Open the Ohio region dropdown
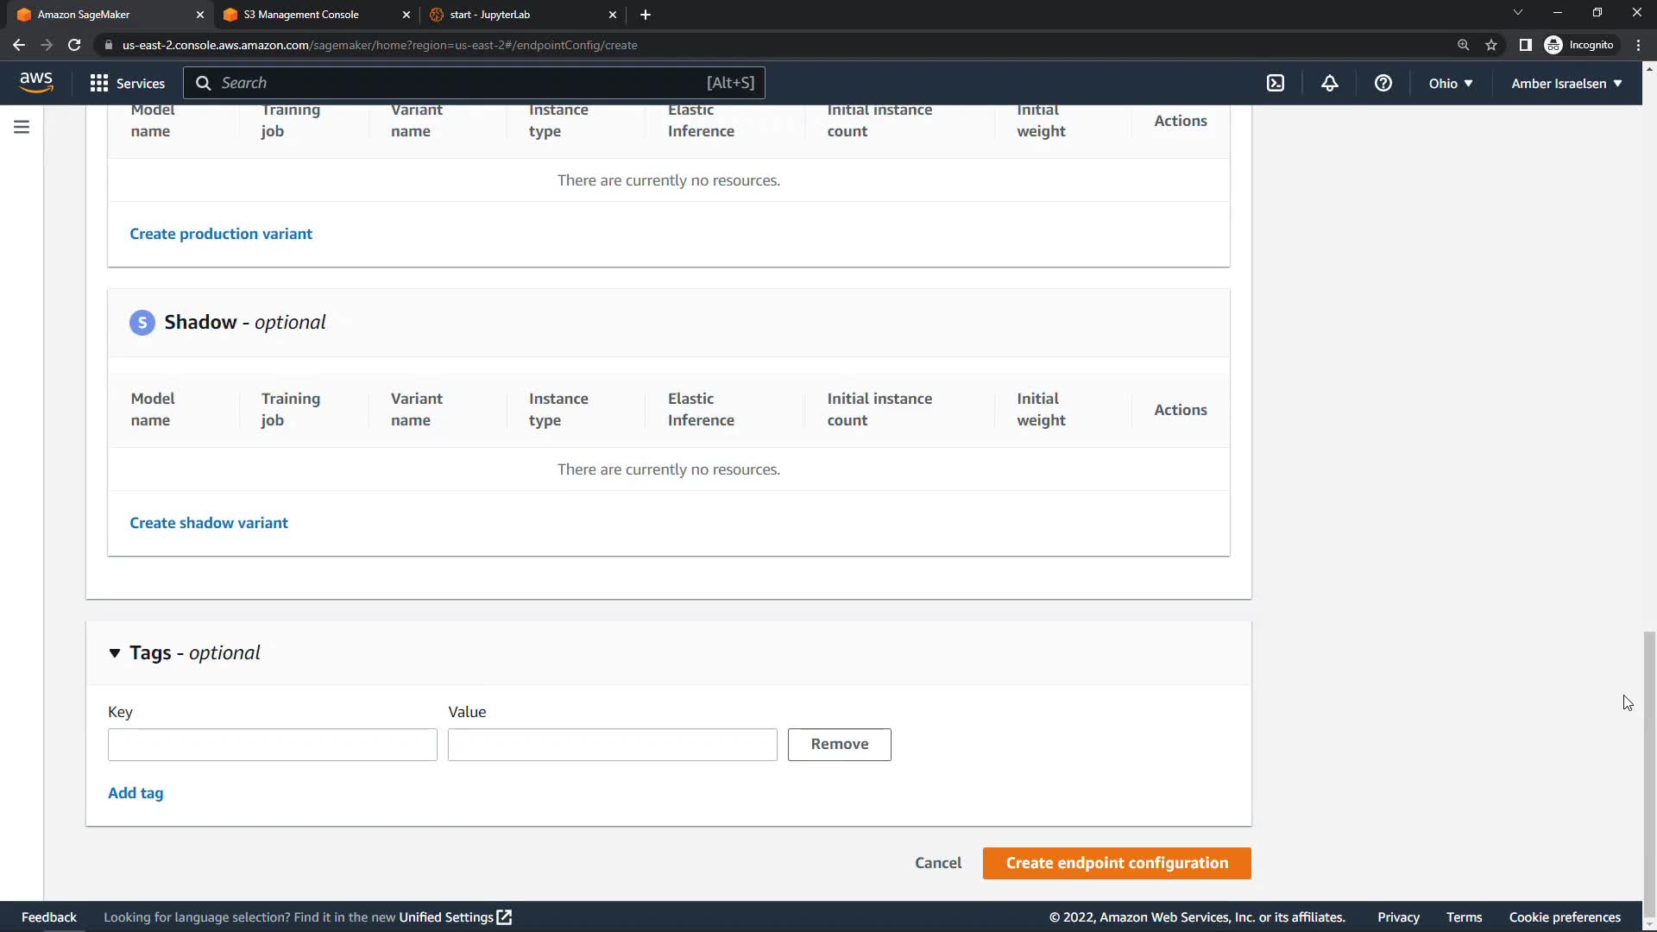Image resolution: width=1657 pixels, height=932 pixels. pyautogui.click(x=1450, y=83)
